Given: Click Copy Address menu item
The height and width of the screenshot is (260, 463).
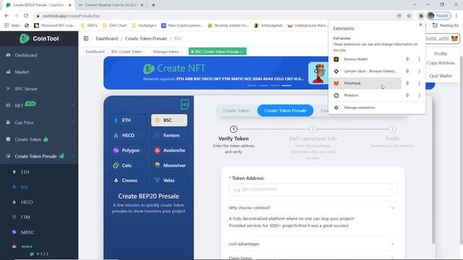Looking at the screenshot, I should [441, 63].
